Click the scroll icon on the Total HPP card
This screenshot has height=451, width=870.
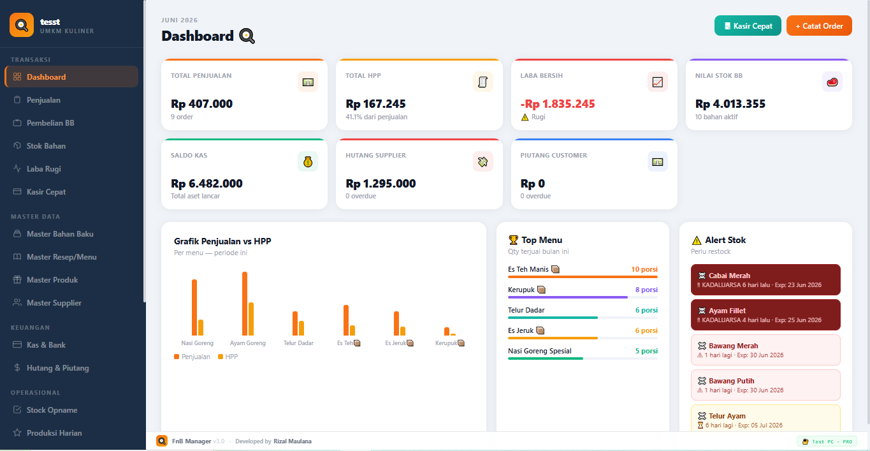(483, 82)
